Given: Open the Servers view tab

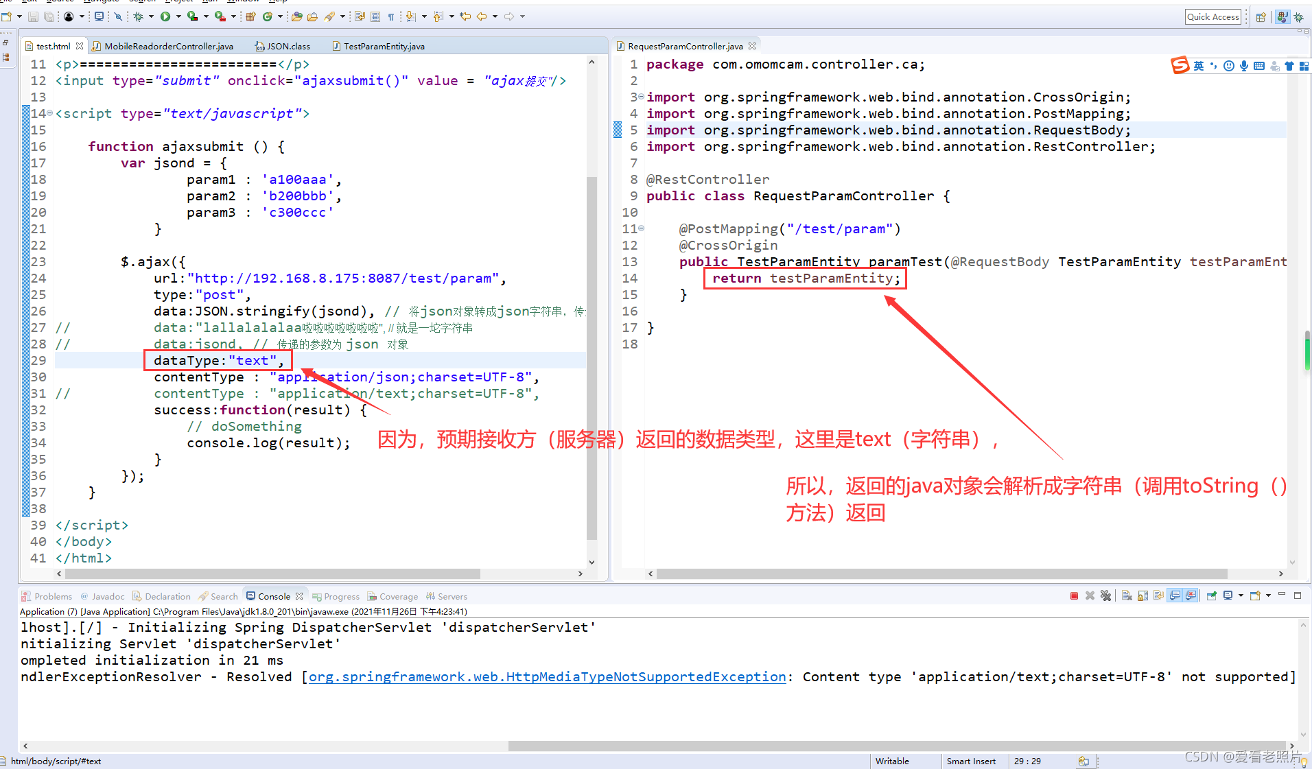Looking at the screenshot, I should pos(447,596).
